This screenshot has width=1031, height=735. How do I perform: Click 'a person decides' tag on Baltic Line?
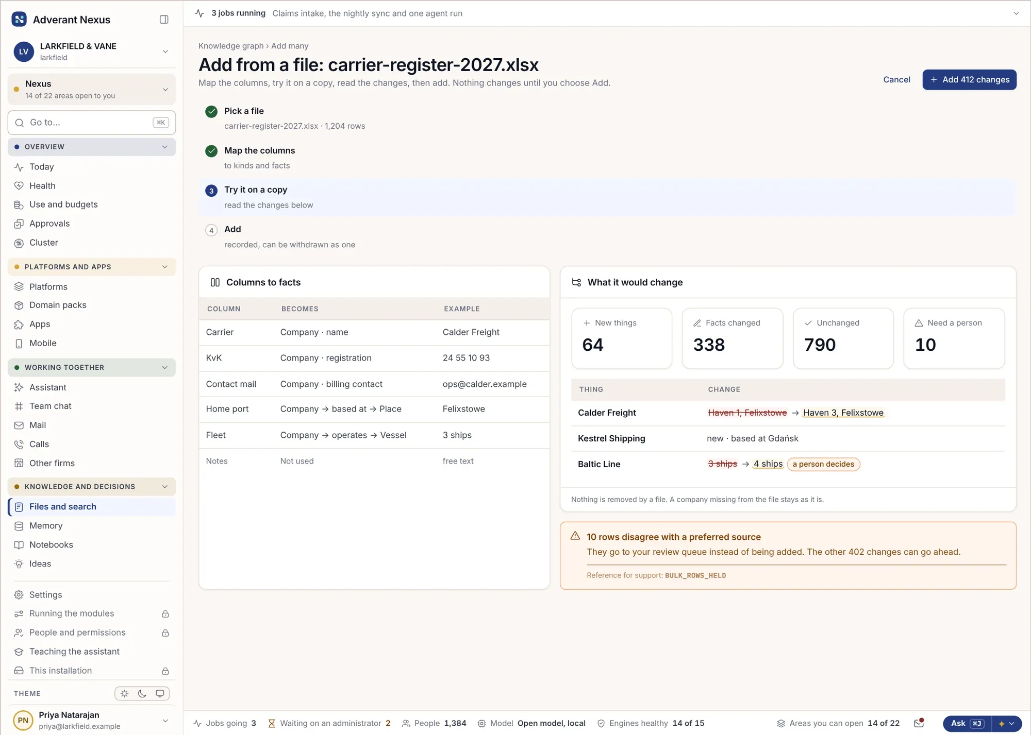(823, 464)
